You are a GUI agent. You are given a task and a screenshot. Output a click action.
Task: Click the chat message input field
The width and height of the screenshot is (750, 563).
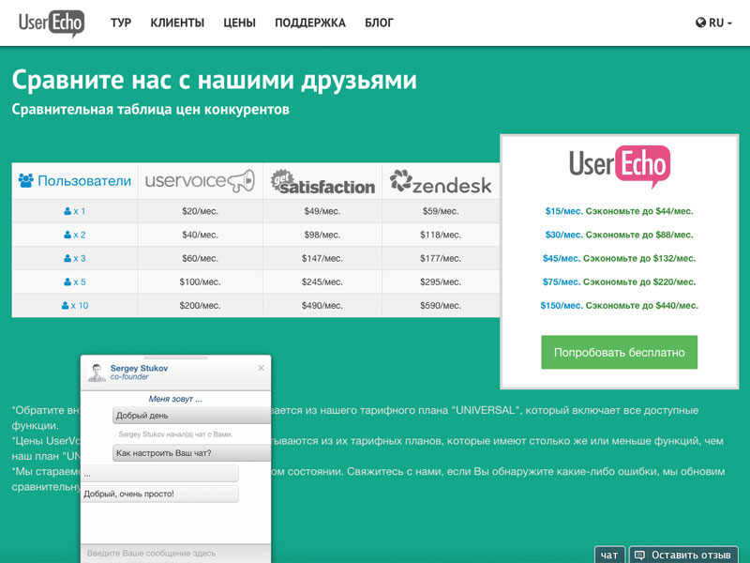[176, 553]
